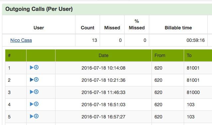Download recording of call 1
This screenshot has width=212, height=125.
[x=36, y=67]
